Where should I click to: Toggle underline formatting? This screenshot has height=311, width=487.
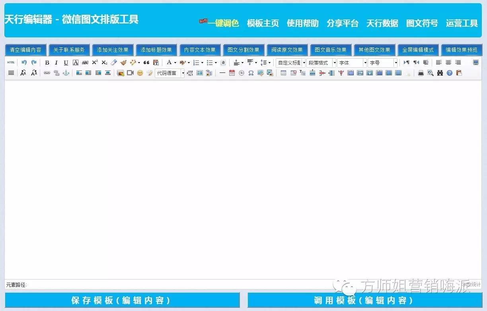(66, 63)
